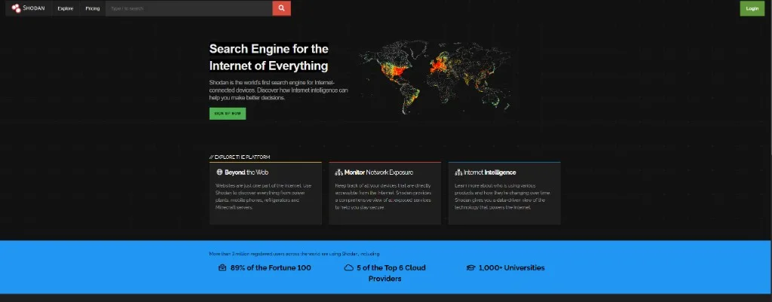Focus the search input field
This screenshot has height=302, width=772.
[x=189, y=8]
